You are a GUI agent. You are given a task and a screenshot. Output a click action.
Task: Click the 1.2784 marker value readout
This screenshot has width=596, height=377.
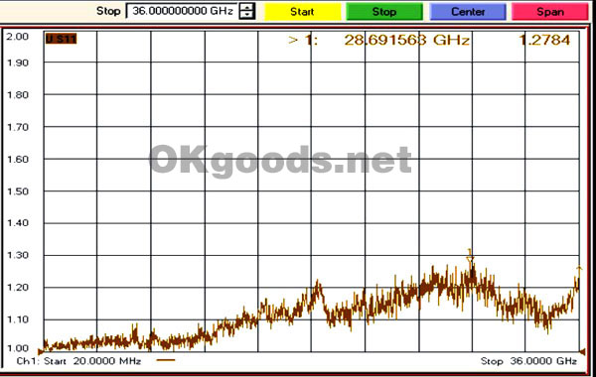coord(544,40)
